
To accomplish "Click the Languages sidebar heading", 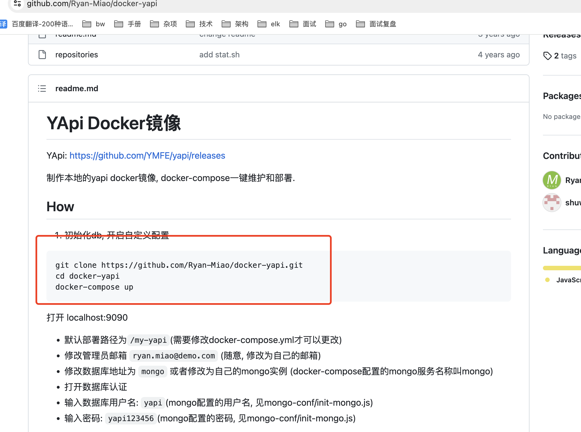I will tap(562, 250).
